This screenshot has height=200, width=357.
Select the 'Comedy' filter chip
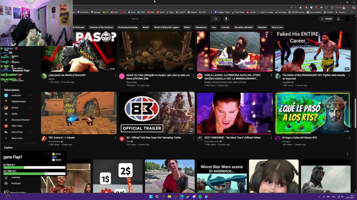coord(225,27)
